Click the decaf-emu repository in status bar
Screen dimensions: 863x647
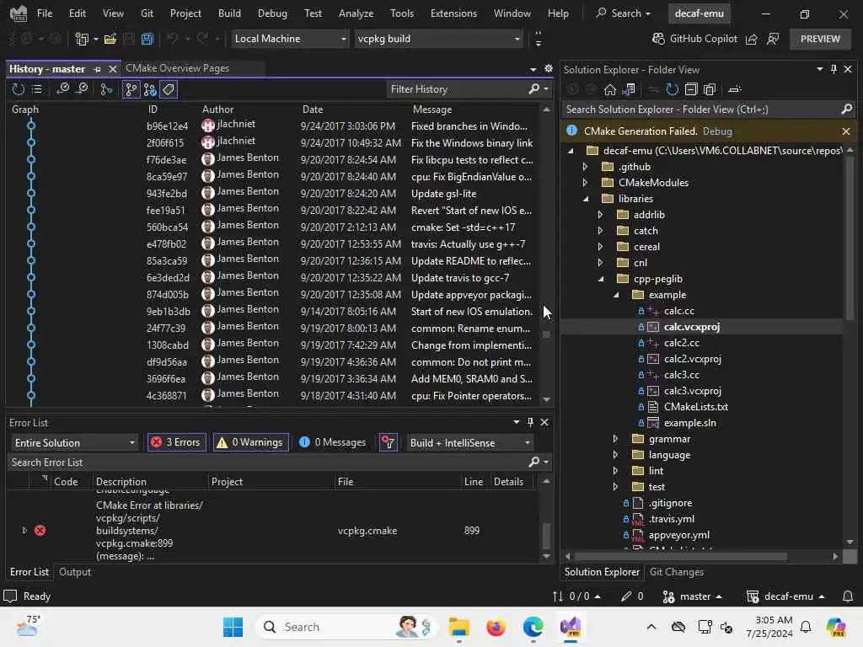785,596
